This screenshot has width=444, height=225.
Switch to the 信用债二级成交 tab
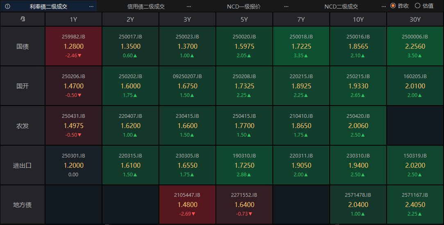pyautogui.click(x=146, y=7)
